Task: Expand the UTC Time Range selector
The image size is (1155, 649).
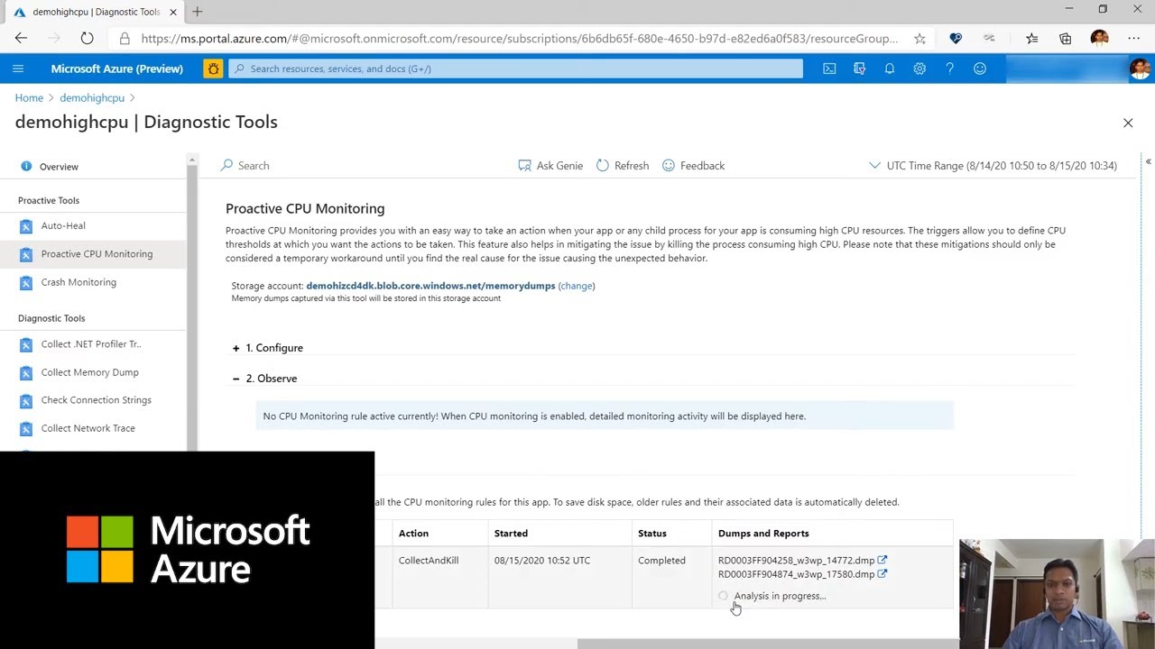Action: (993, 166)
